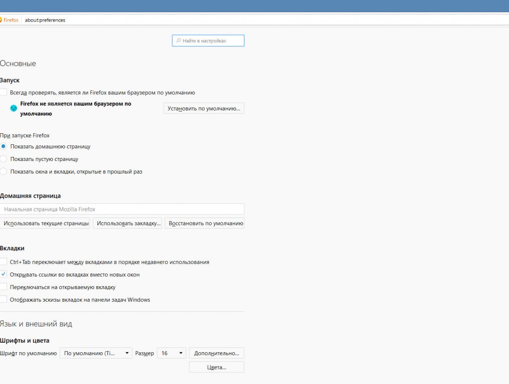Viewport: 509px width, 384px height.
Task: Select 'Показать окна и вкладки' radio option
Action: tap(3, 172)
